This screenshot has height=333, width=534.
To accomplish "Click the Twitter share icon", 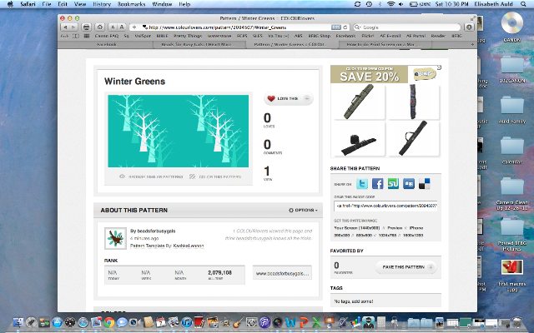I will tap(362, 184).
